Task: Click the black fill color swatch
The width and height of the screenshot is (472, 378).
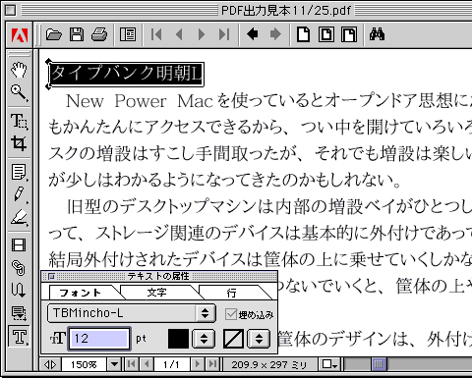Action: coord(178,339)
